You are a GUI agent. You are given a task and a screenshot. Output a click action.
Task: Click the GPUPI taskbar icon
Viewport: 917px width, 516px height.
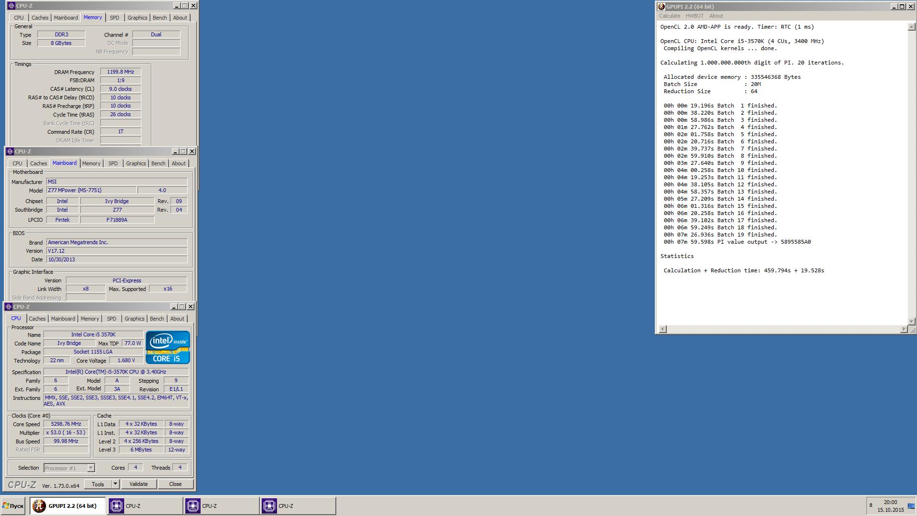tap(39, 506)
